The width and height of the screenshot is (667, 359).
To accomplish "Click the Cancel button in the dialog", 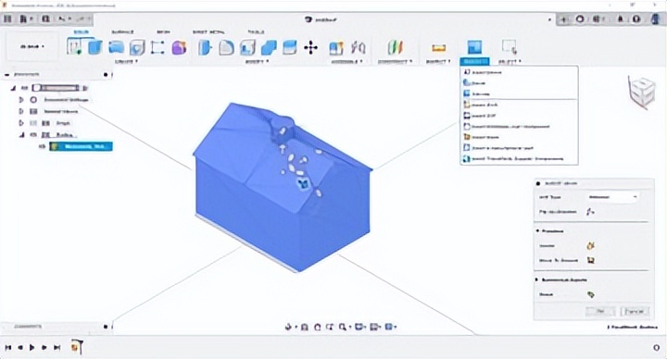I will pyautogui.click(x=635, y=312).
